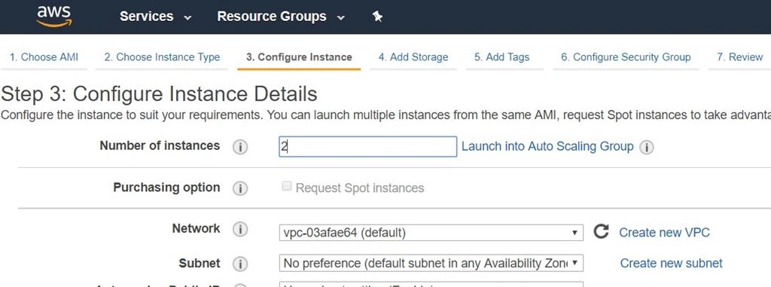Click Create new subnet link
This screenshot has height=287, width=771.
pyautogui.click(x=671, y=264)
